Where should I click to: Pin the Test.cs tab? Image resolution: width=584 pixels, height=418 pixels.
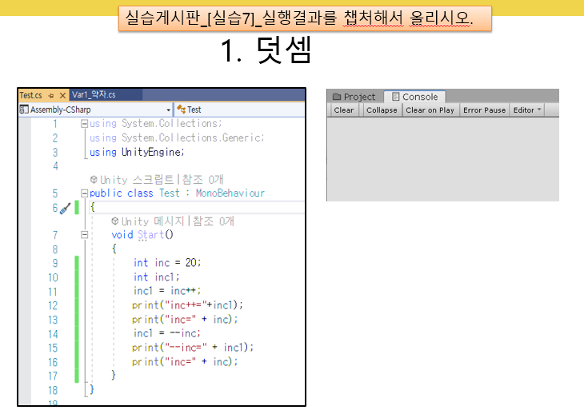[51, 96]
